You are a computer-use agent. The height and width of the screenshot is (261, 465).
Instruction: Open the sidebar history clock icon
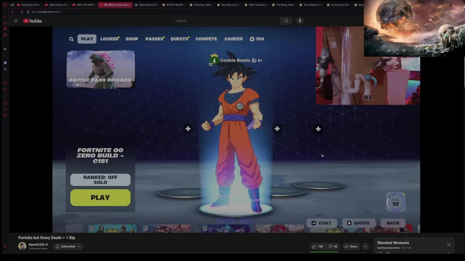(5, 103)
